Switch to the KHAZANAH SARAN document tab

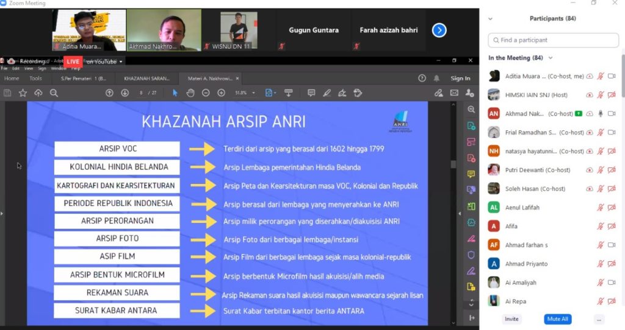click(146, 79)
